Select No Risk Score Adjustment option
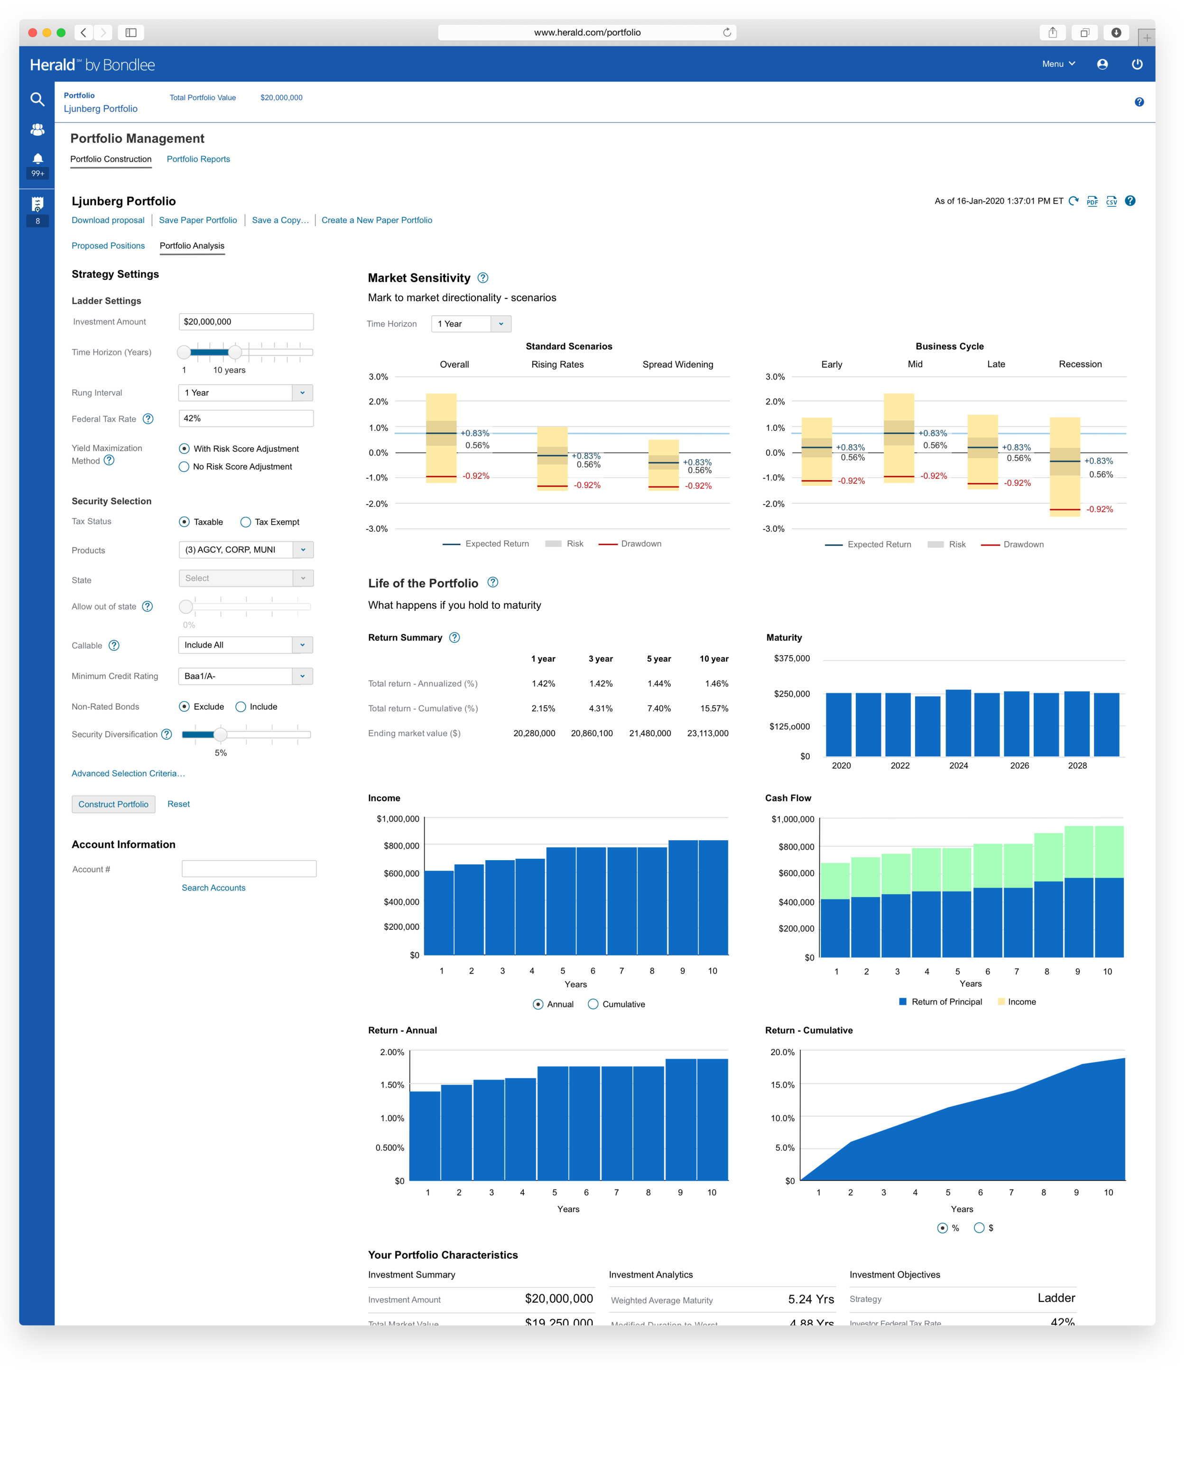Viewport: 1186px width, 1466px height. pyautogui.click(x=184, y=466)
